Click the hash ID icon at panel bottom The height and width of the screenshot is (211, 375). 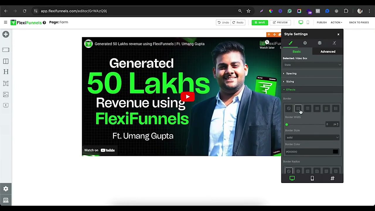[333, 178]
